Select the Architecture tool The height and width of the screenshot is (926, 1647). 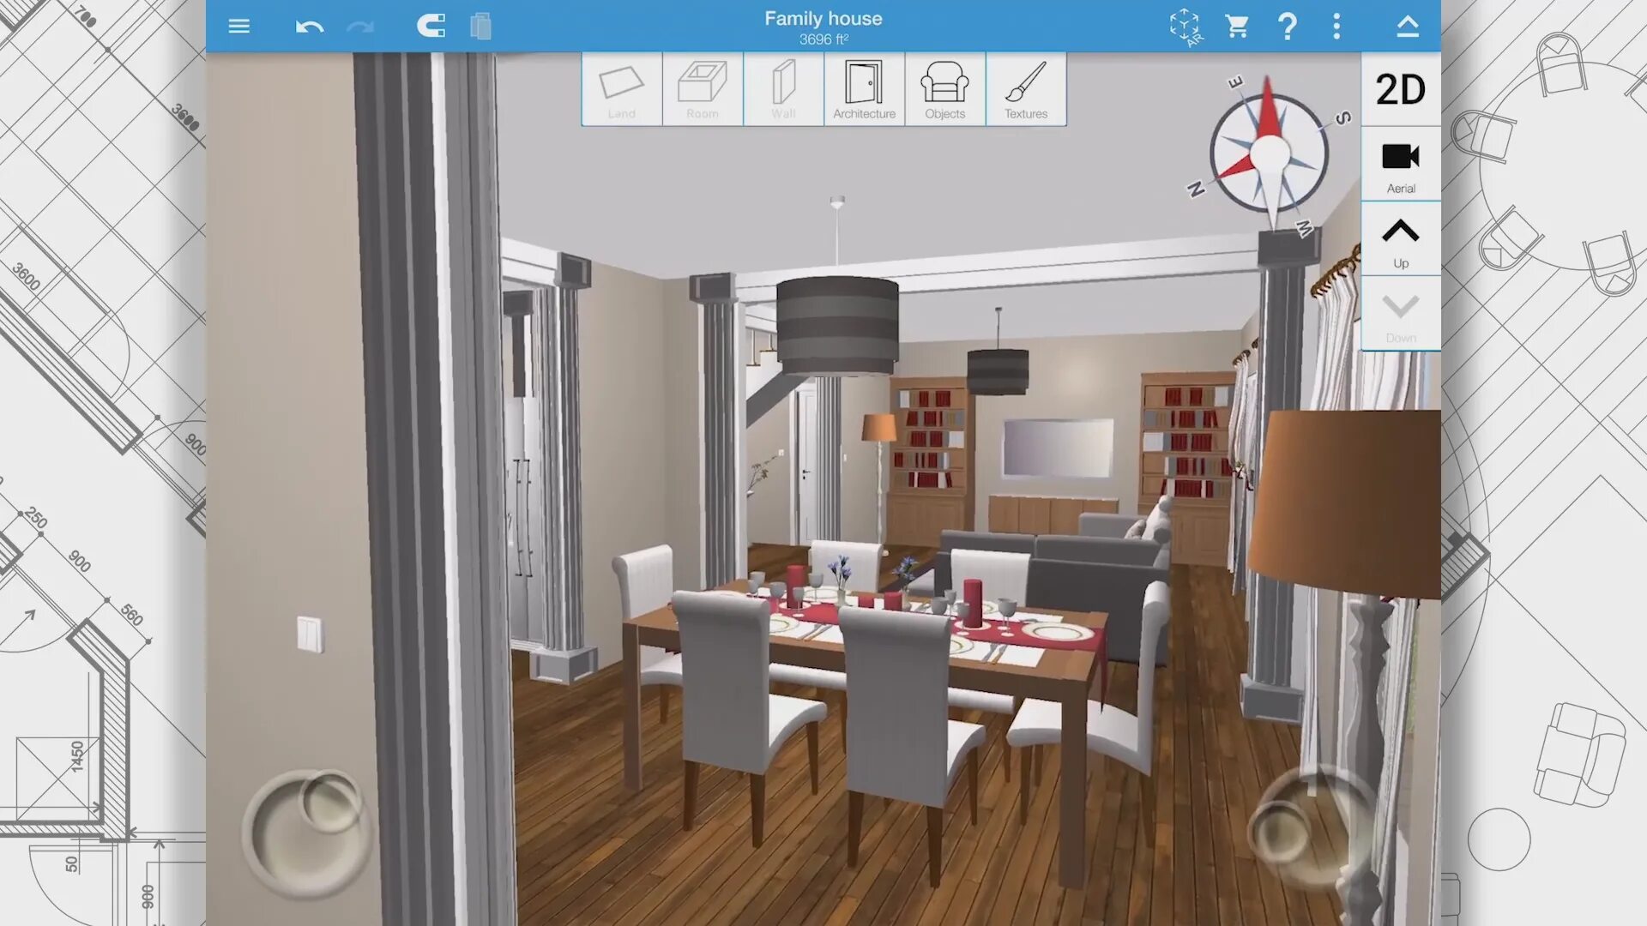coord(863,88)
